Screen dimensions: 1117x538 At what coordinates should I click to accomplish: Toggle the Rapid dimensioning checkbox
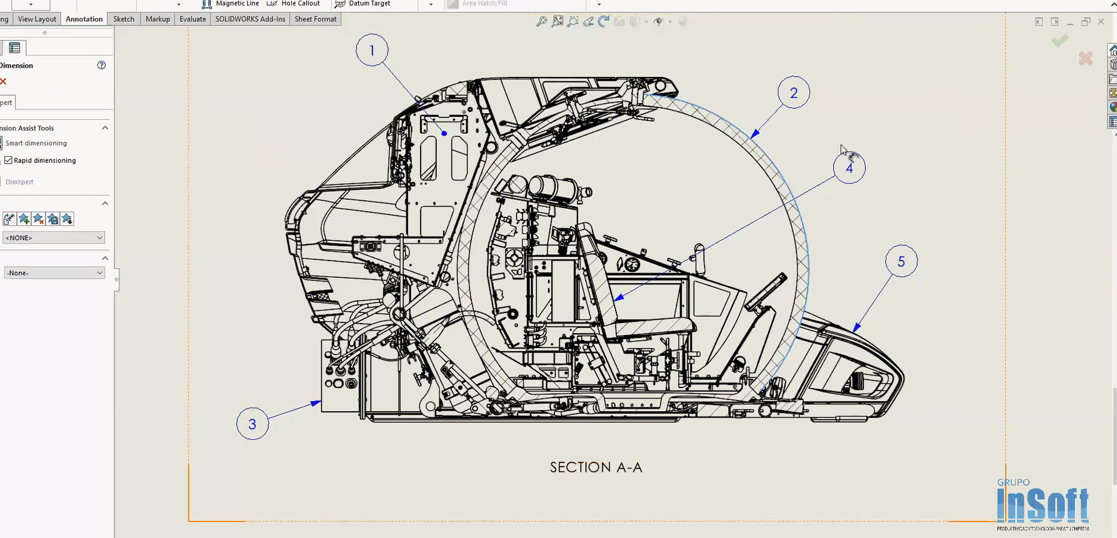[x=9, y=161]
